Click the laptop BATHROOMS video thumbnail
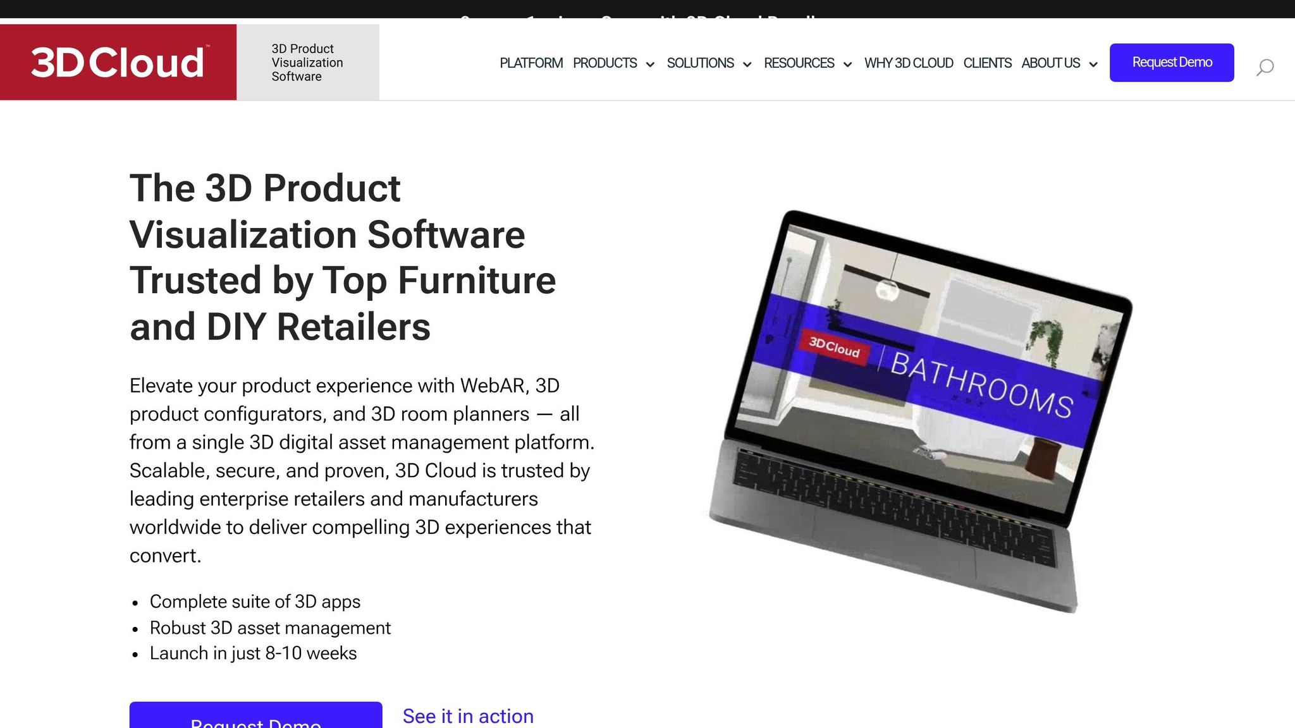The width and height of the screenshot is (1295, 728). 921,411
